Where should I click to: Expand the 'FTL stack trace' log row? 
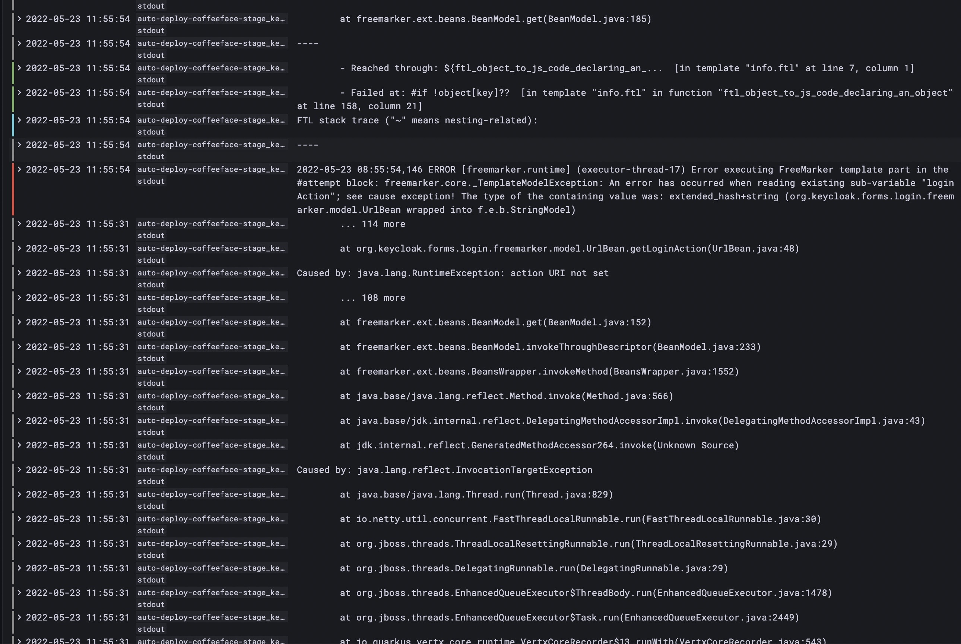click(x=19, y=120)
